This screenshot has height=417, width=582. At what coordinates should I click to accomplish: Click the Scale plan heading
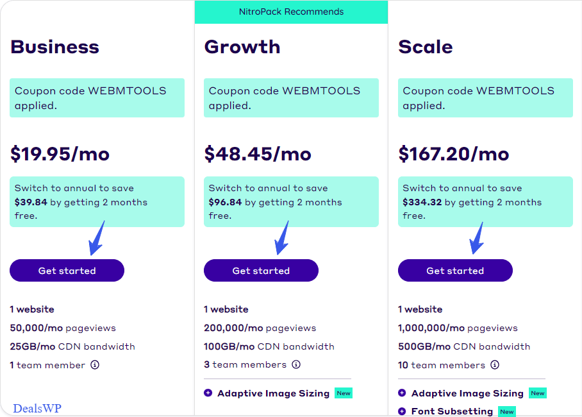pyautogui.click(x=426, y=47)
